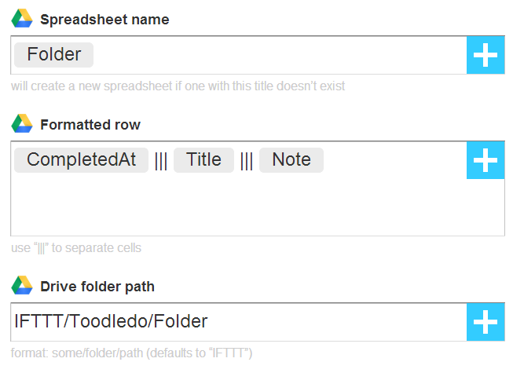Click the Drive folder path label

click(97, 287)
